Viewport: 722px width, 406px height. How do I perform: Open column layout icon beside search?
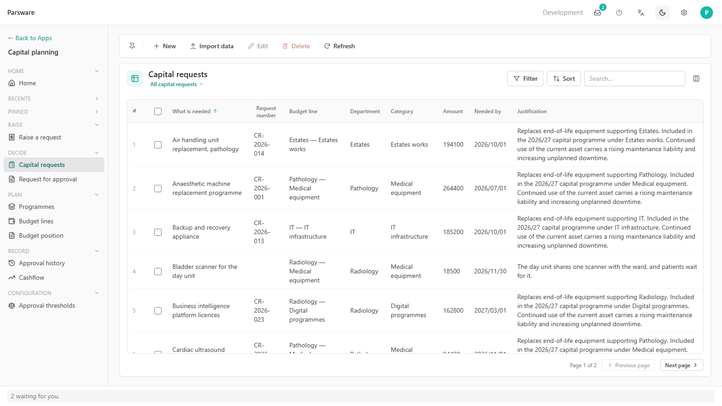click(696, 78)
